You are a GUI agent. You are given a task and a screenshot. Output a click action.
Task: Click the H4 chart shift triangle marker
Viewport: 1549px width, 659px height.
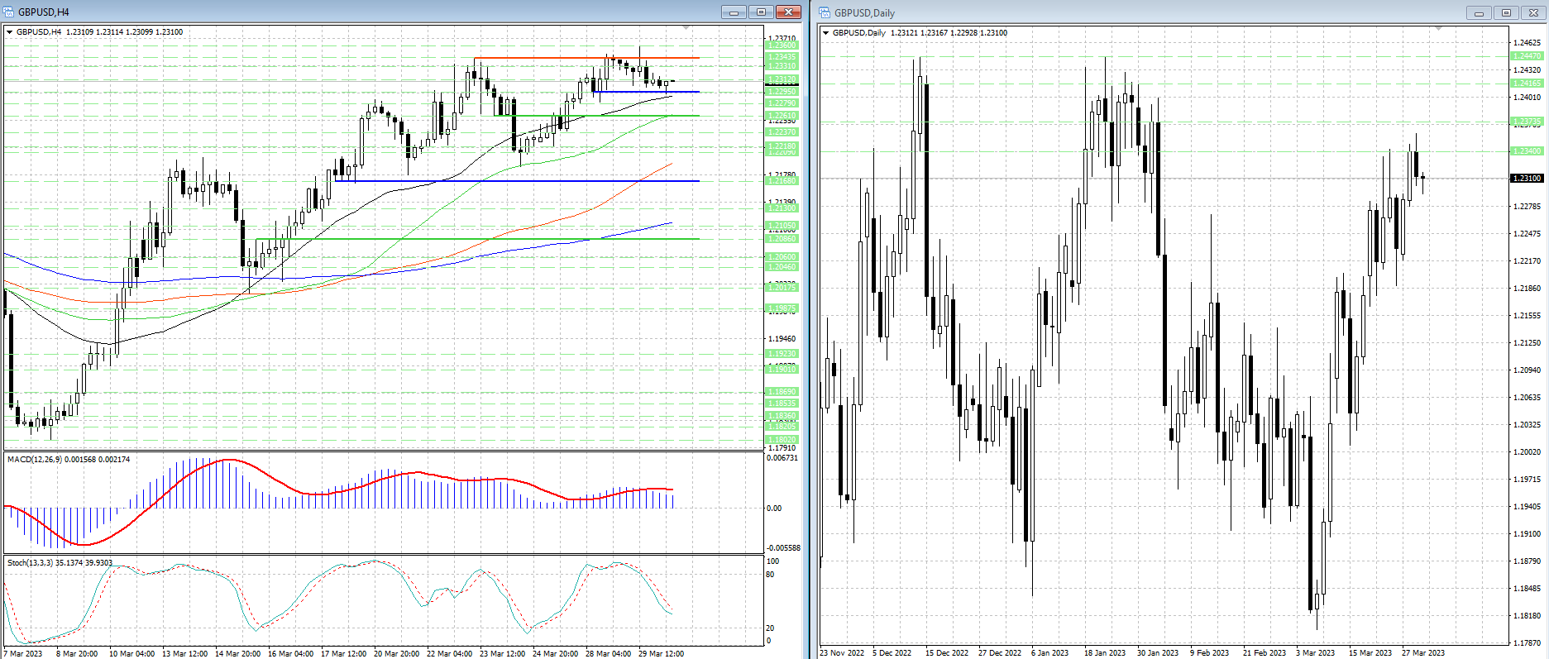pos(686,29)
